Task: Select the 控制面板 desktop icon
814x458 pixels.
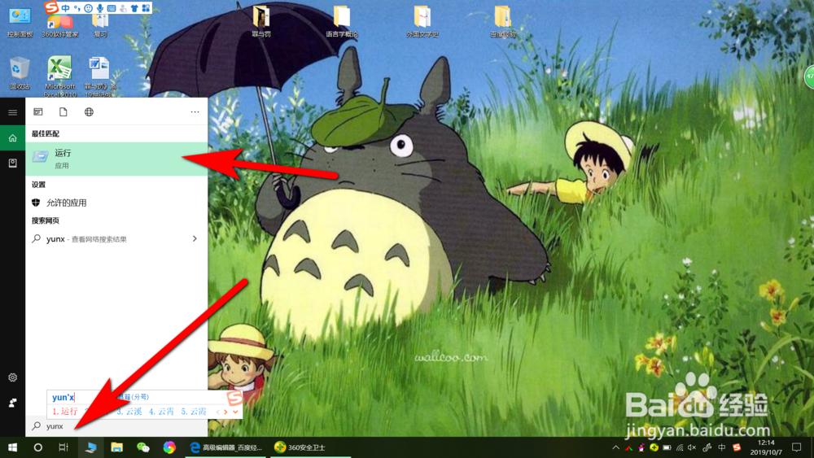Action: [20, 22]
